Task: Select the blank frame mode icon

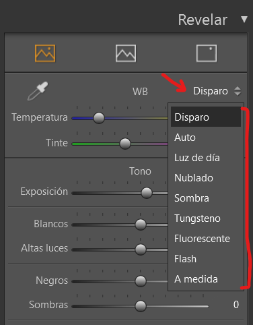Action: (x=207, y=53)
